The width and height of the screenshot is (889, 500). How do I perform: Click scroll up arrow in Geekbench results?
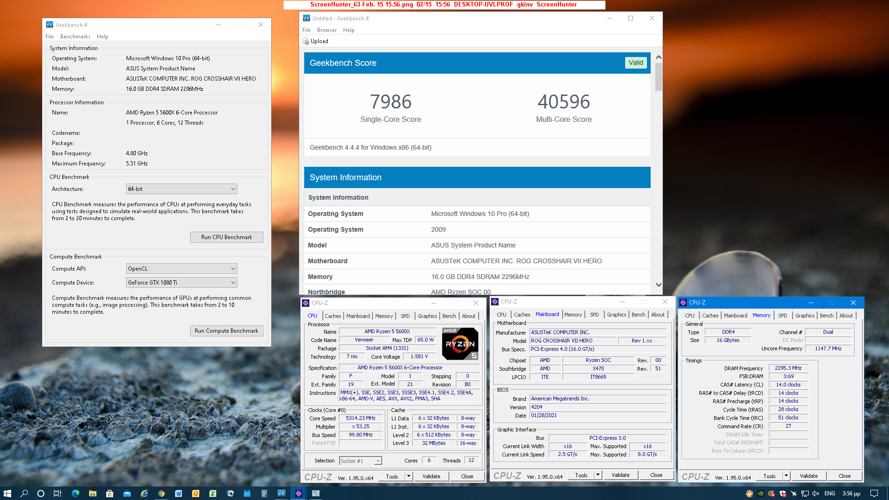tap(659, 57)
